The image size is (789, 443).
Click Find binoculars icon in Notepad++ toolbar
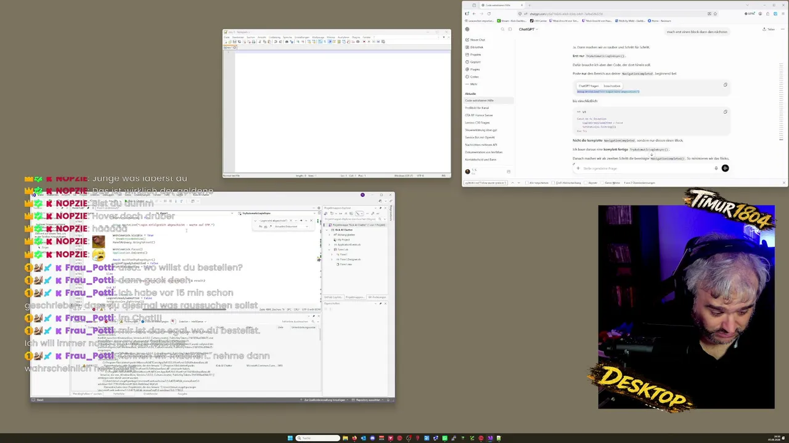click(287, 42)
